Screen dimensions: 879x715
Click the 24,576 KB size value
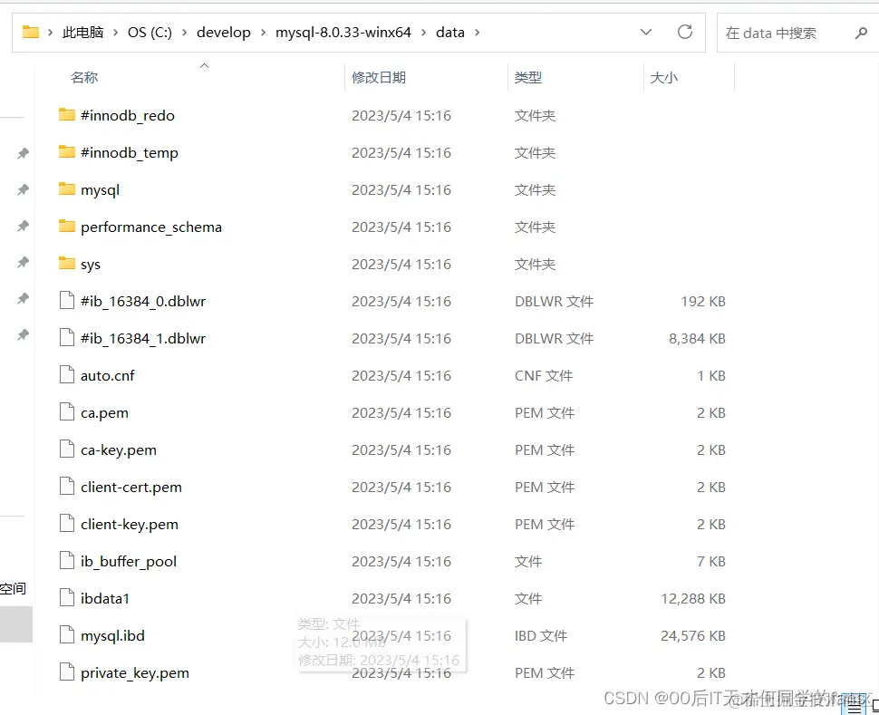click(x=693, y=635)
